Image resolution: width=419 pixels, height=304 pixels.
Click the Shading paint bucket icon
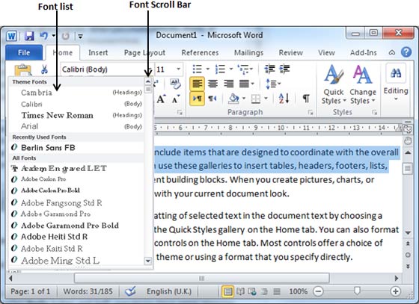[233, 99]
